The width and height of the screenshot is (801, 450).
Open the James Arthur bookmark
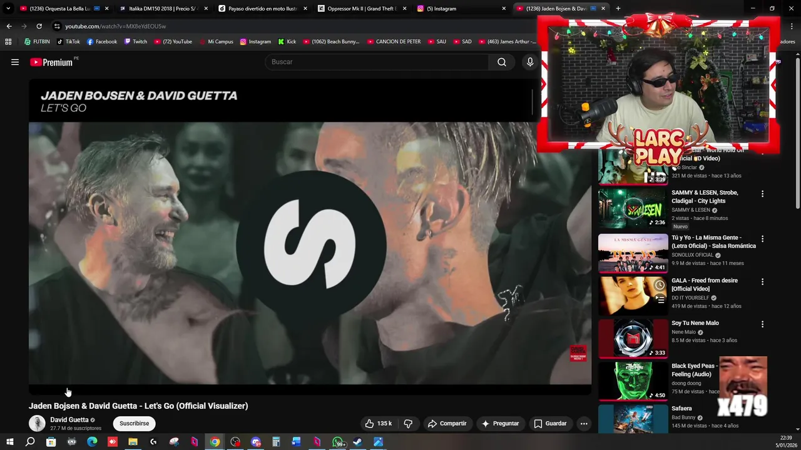coord(507,42)
